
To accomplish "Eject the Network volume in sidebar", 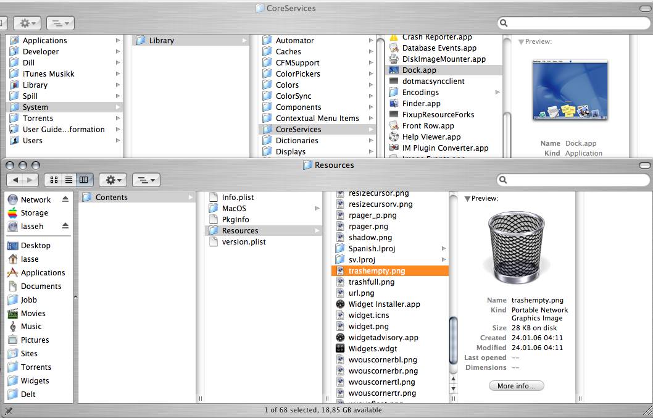I will [65, 199].
